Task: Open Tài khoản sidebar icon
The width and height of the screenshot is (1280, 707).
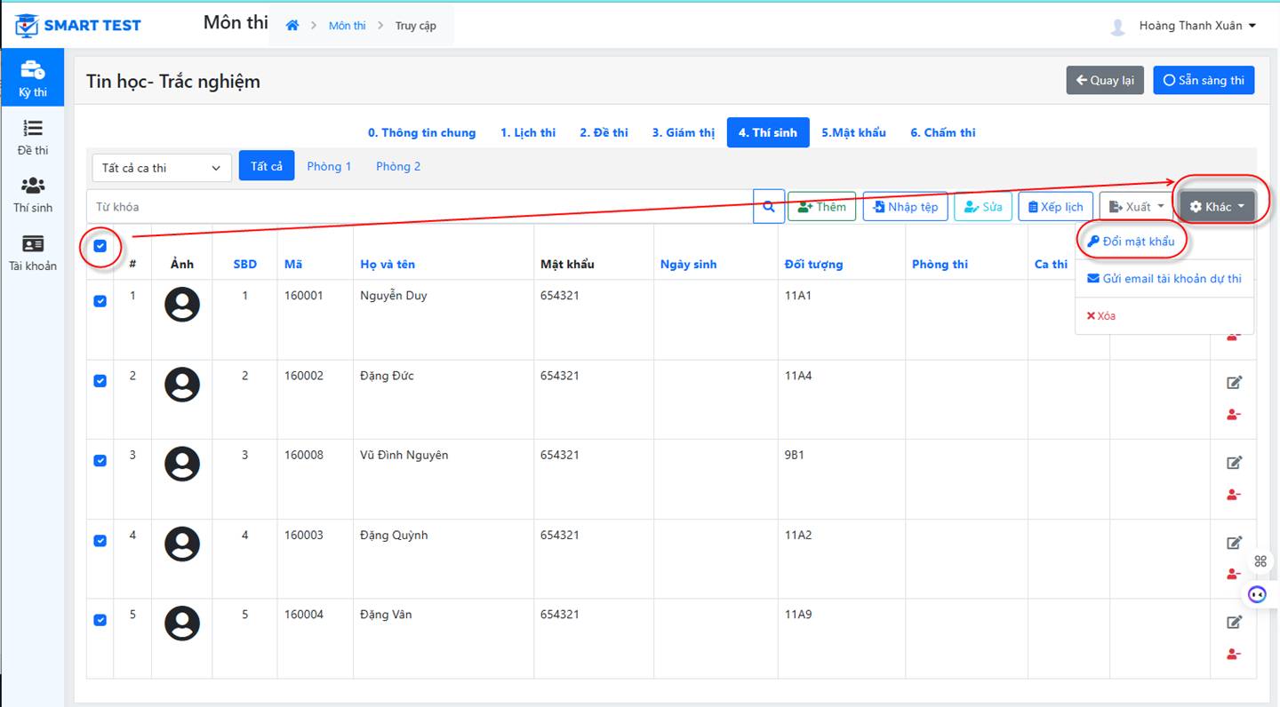Action: point(33,252)
